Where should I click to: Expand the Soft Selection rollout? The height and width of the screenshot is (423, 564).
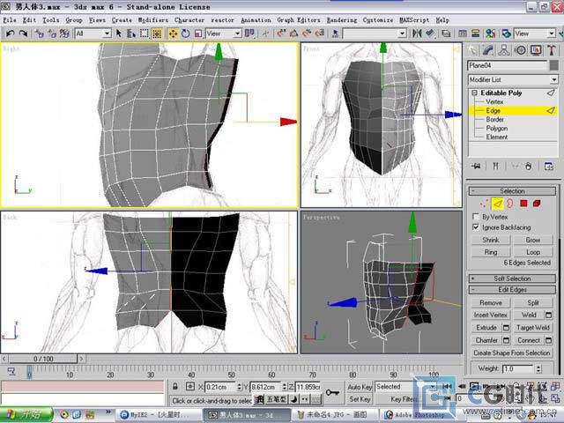coord(512,278)
